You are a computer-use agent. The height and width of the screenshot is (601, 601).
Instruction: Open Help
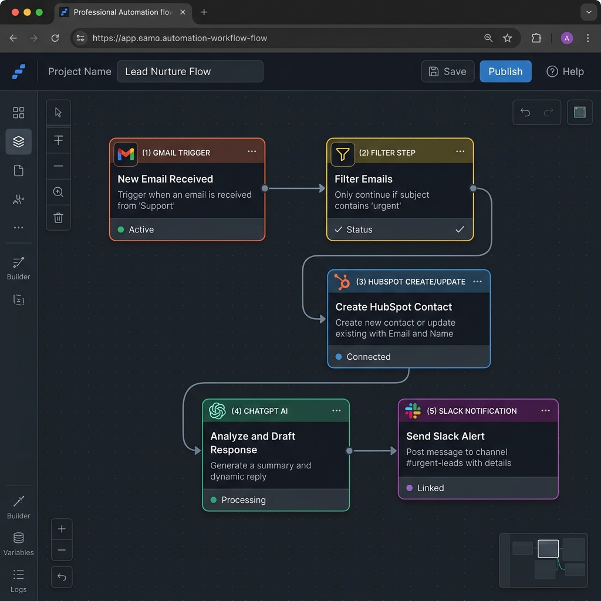[565, 72]
